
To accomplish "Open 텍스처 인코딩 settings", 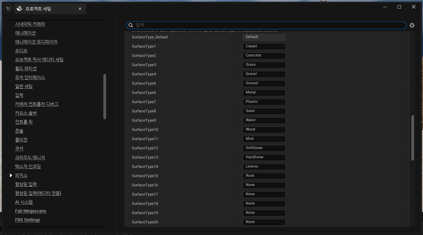I will point(28,166).
